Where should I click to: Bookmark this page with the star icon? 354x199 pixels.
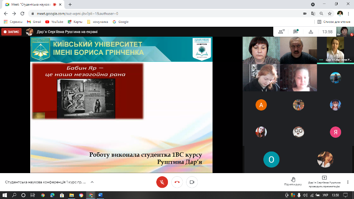click(330, 13)
